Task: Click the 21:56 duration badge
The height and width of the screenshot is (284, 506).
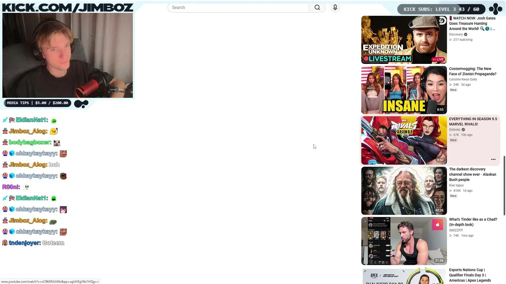Action: click(x=439, y=261)
